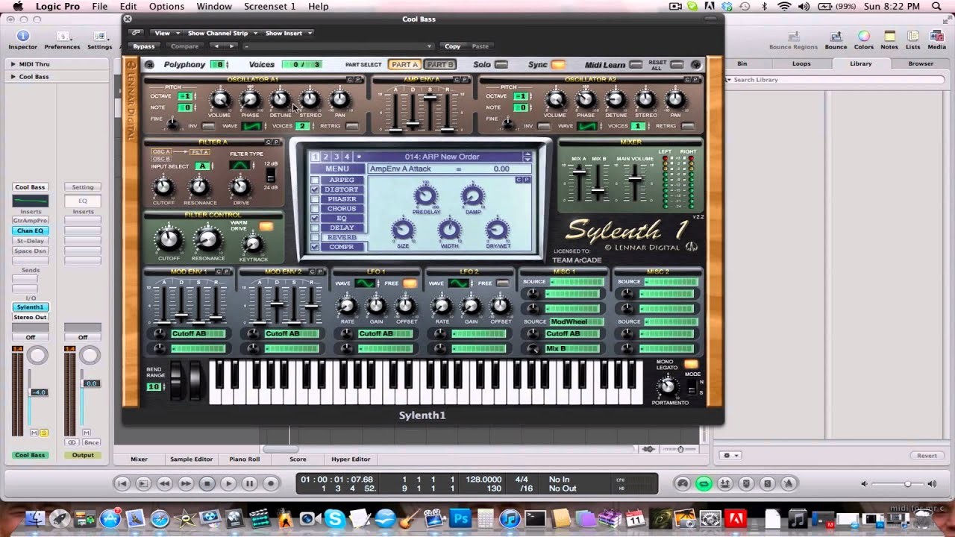Select PART B in Sylenth1
955x537 pixels.
tap(440, 65)
